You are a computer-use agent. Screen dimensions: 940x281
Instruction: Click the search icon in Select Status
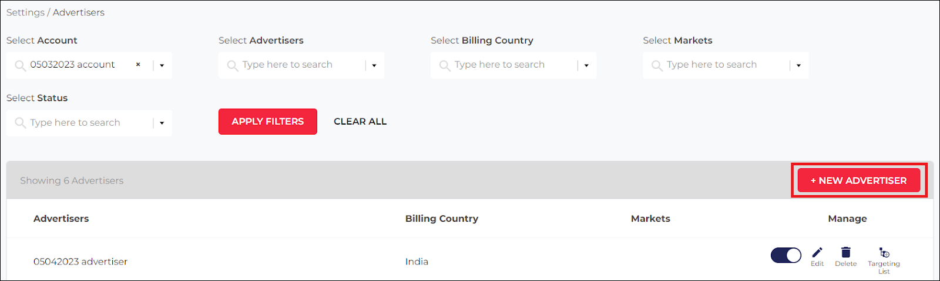click(21, 123)
